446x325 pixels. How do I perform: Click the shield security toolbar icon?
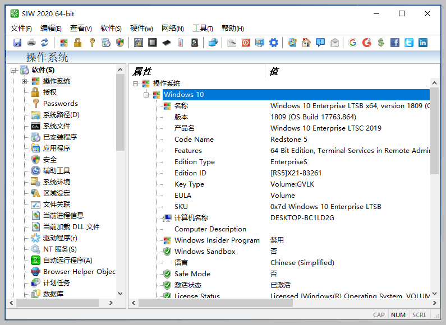click(x=120, y=43)
